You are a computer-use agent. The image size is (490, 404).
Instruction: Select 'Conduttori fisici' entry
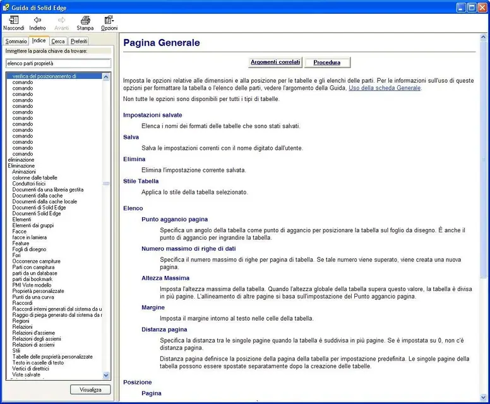(29, 184)
